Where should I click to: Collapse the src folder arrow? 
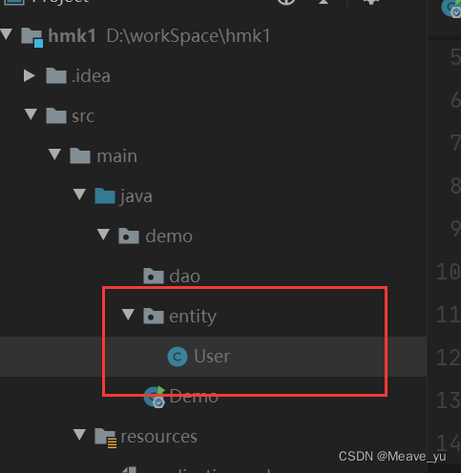click(x=31, y=113)
